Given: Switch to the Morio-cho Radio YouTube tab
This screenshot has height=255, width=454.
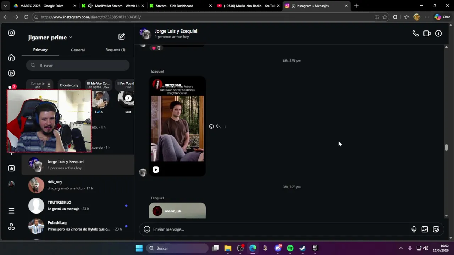Looking at the screenshot, I should click(x=248, y=6).
